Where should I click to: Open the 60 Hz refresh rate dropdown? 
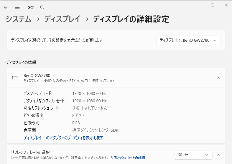tap(193, 155)
